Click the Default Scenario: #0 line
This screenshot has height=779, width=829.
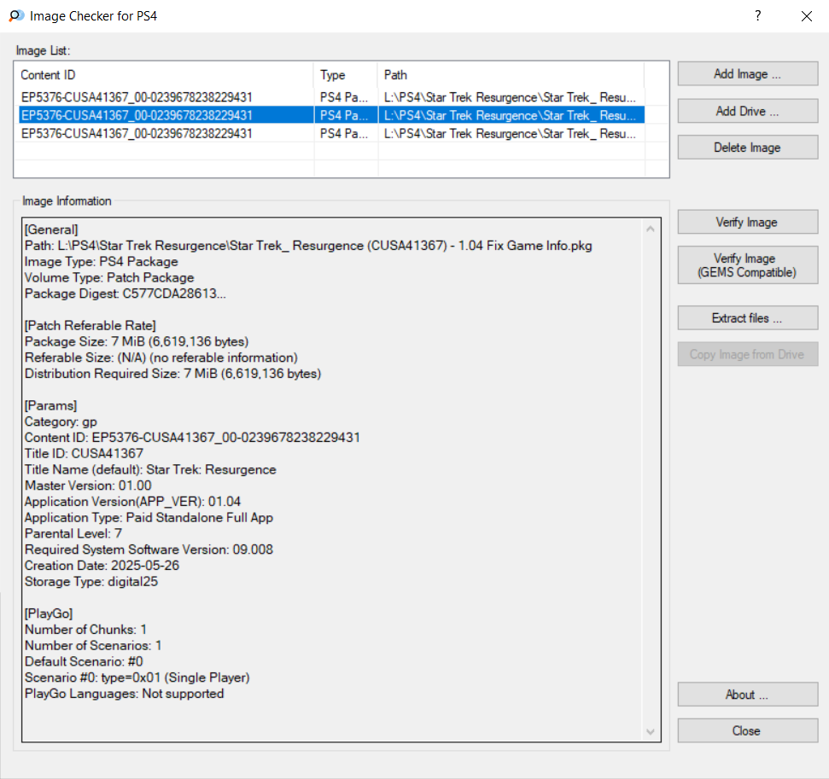click(x=84, y=661)
